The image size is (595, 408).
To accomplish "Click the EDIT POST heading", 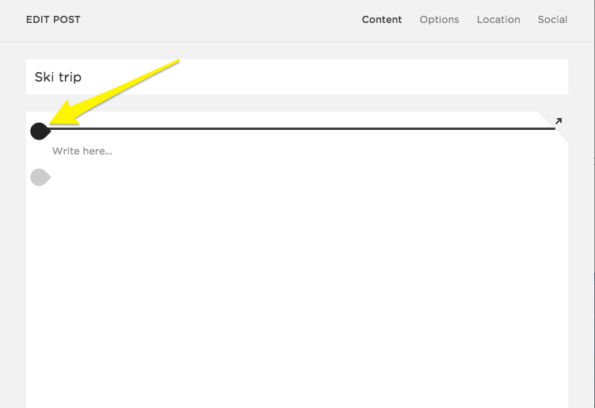I will [x=53, y=20].
